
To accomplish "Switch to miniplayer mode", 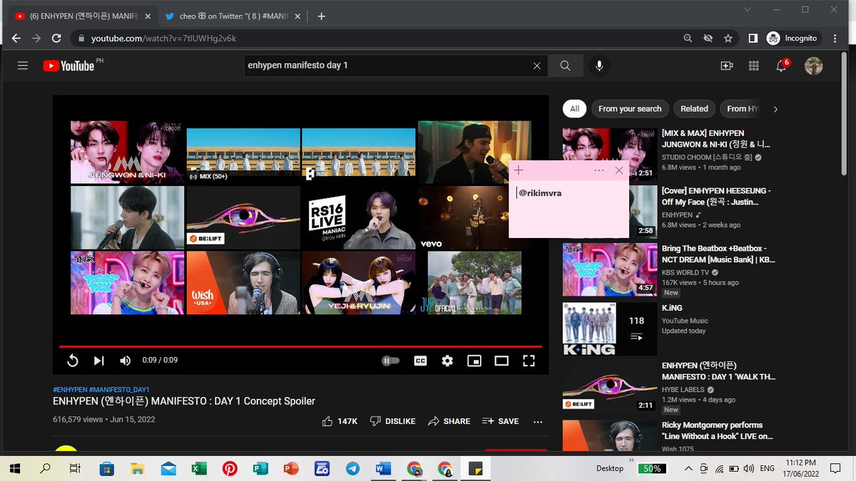I will [474, 361].
